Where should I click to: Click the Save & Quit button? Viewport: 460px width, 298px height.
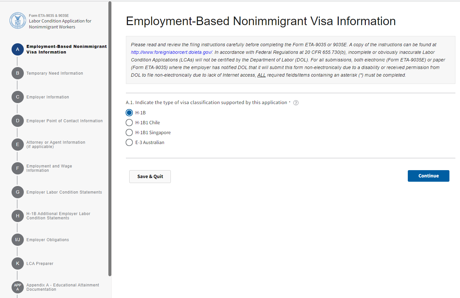point(150,176)
